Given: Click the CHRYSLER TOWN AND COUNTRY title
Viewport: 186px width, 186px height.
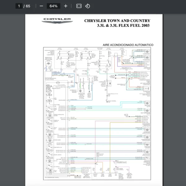Looking at the screenshot, I should click(117, 21).
